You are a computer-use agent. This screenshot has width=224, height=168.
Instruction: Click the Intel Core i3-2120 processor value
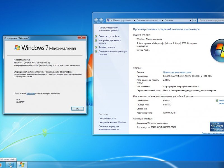tap(187, 76)
